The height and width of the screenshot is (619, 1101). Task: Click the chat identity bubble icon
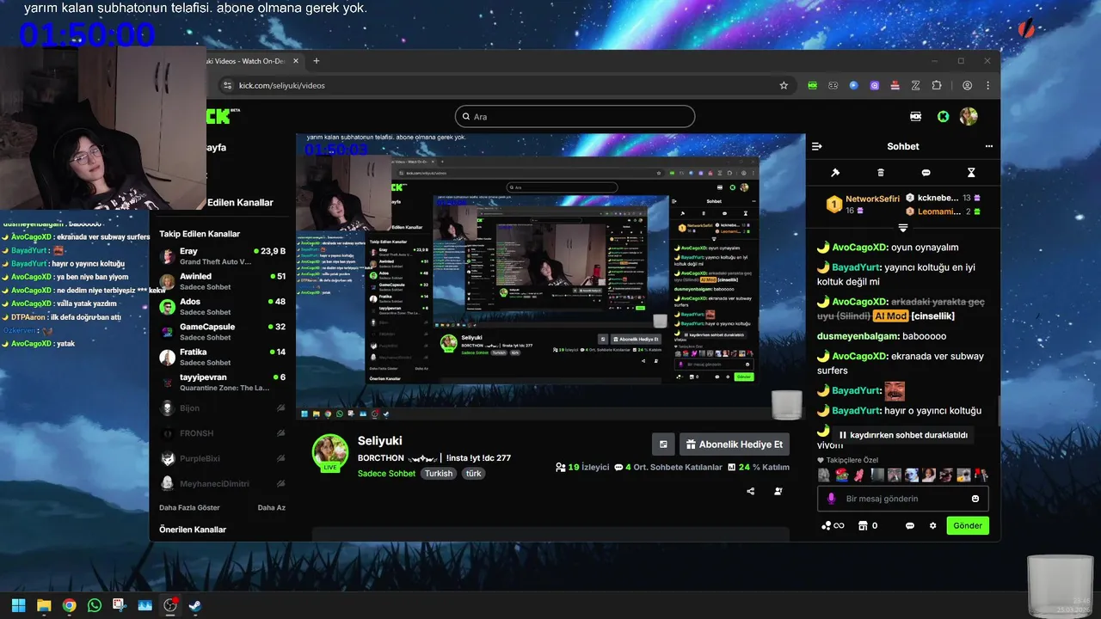pyautogui.click(x=910, y=525)
